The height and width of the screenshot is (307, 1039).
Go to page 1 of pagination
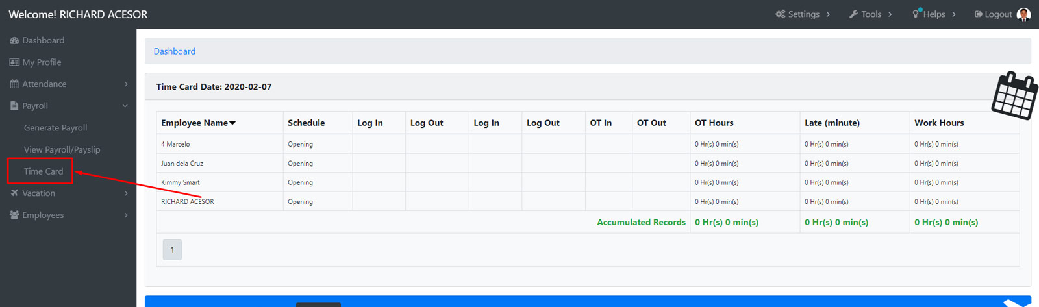coord(172,250)
